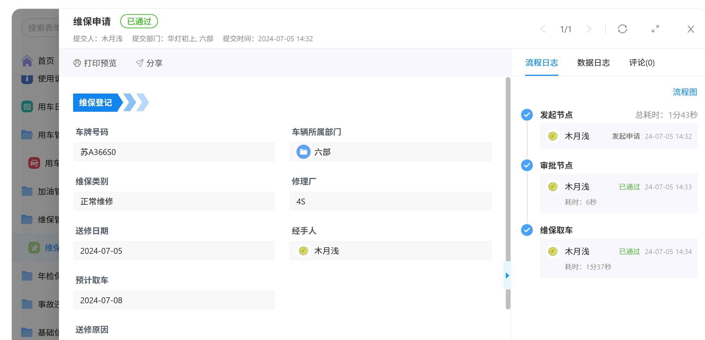705x340 pixels.
Task: Click the 维保登记 step banner
Action: click(x=95, y=103)
